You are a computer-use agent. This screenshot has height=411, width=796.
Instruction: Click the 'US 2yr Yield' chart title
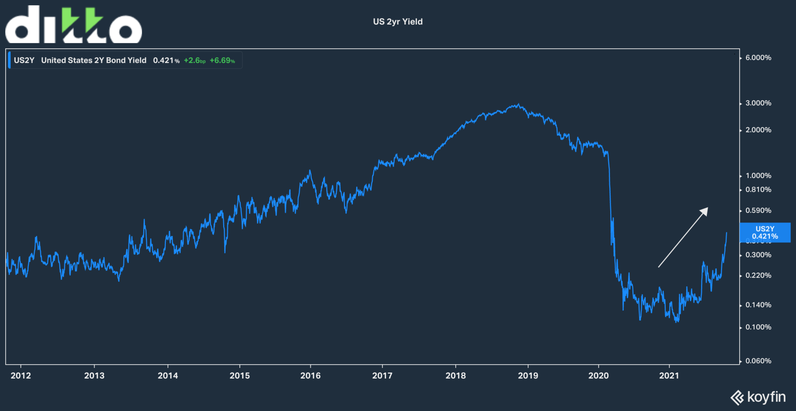pos(398,22)
